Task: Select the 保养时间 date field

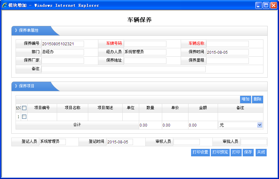Action: 227,52
